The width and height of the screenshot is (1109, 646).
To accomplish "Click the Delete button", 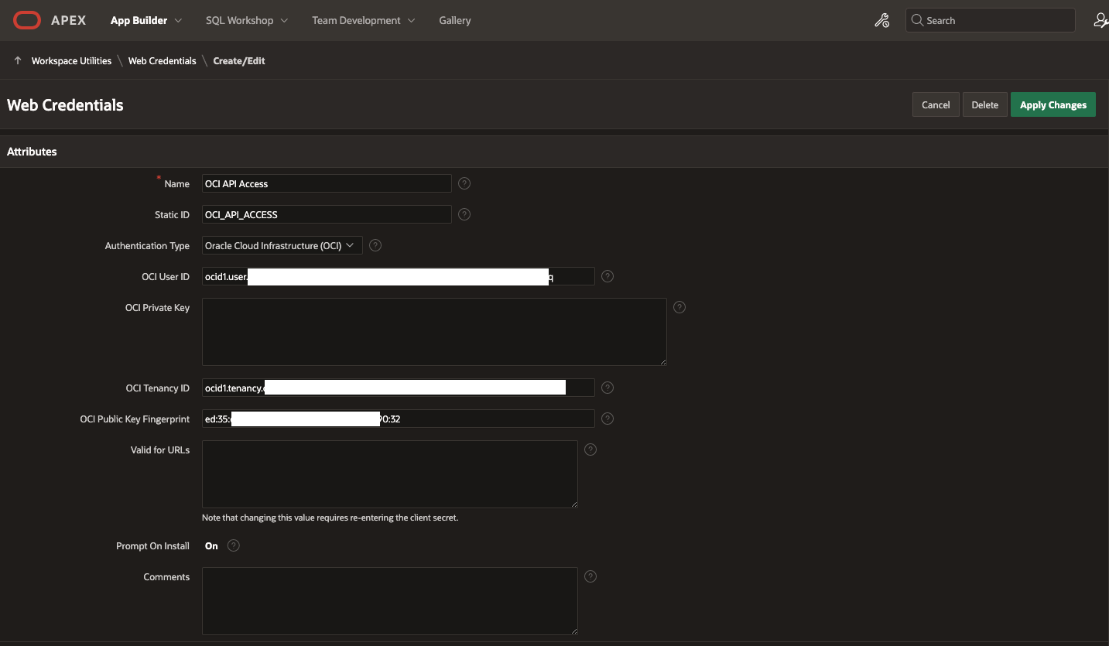I will pyautogui.click(x=985, y=104).
